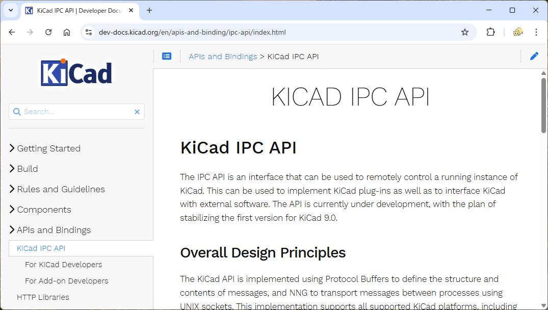This screenshot has width=548, height=310.
Task: Expand the Getting Started section
Action: tap(48, 148)
